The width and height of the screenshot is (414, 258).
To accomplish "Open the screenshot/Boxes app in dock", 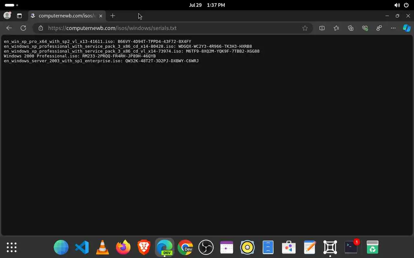I will click(330, 247).
